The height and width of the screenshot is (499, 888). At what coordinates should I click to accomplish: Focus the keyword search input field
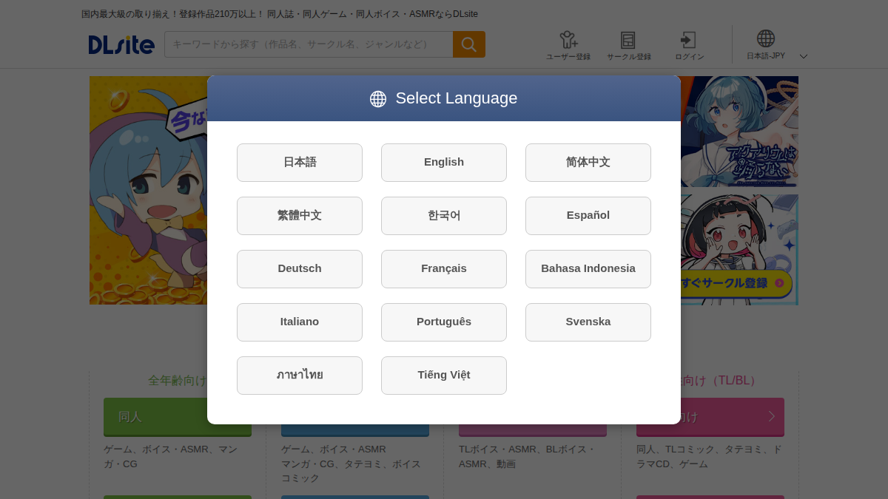pos(309,44)
